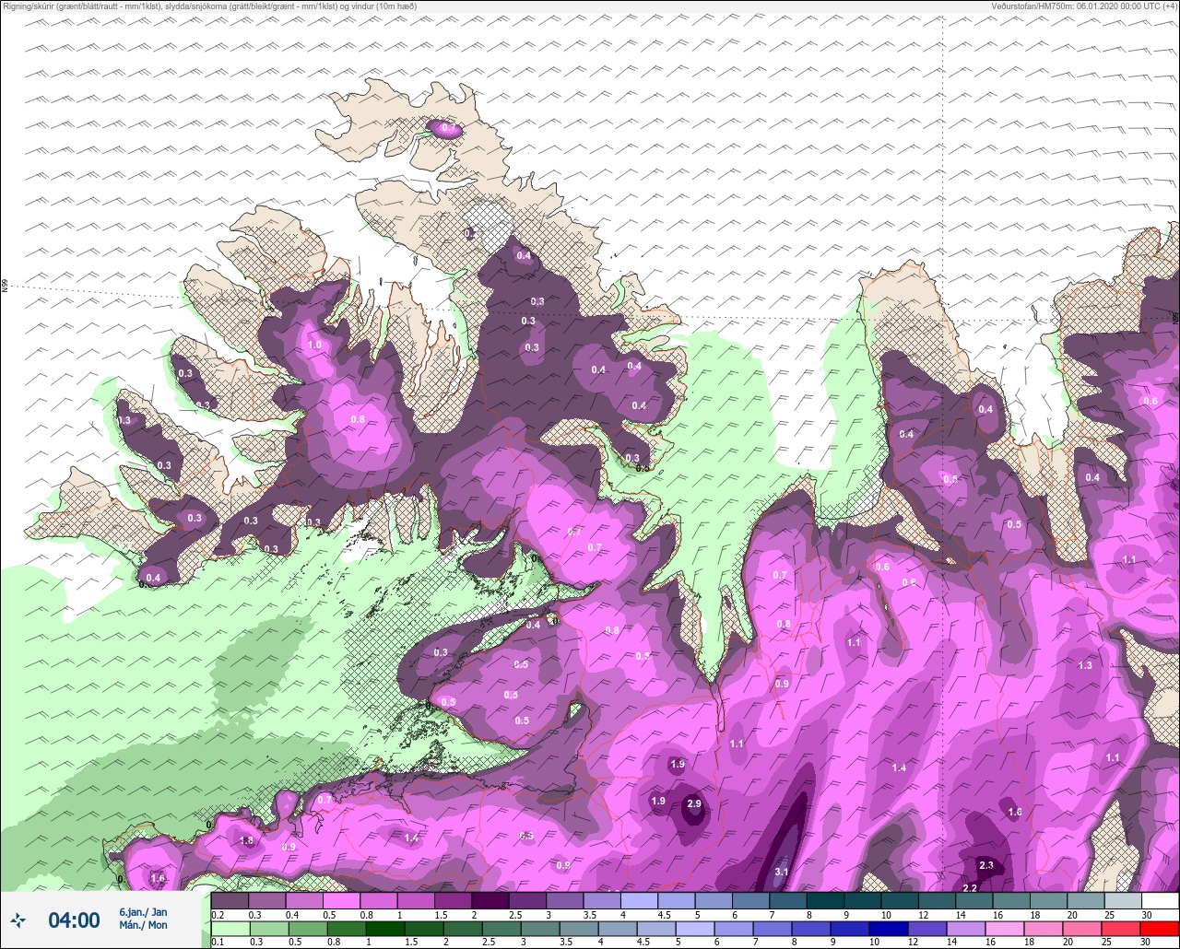This screenshot has height=949, width=1180.
Task: Click the '3.1' precipitation value on the map
Action: click(x=782, y=872)
